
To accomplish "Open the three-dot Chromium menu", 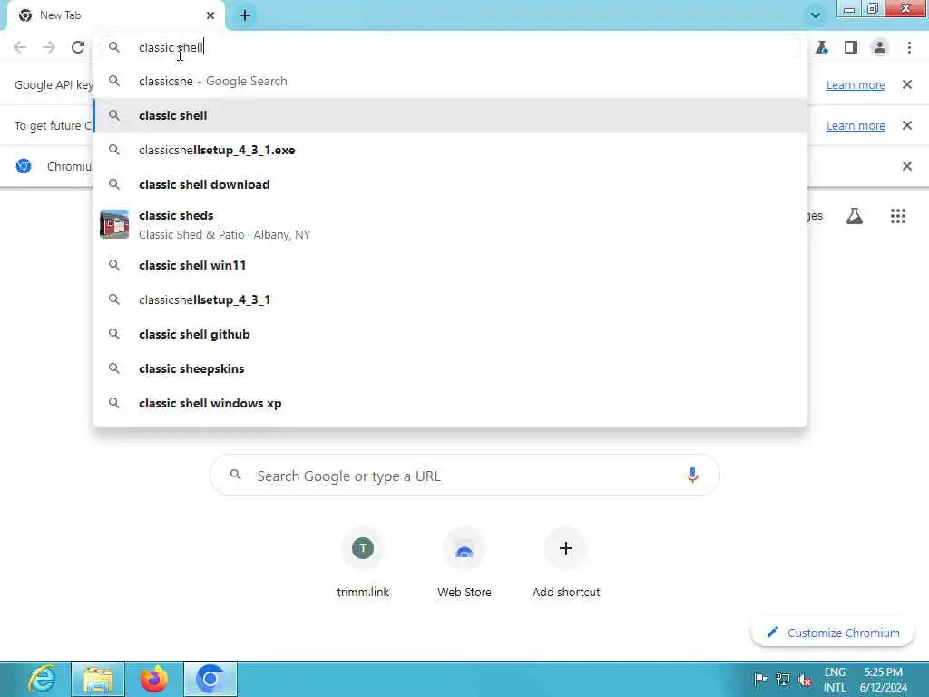I will coord(909,47).
